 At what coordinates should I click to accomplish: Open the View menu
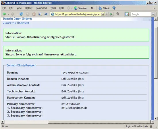click(x=19, y=8)
